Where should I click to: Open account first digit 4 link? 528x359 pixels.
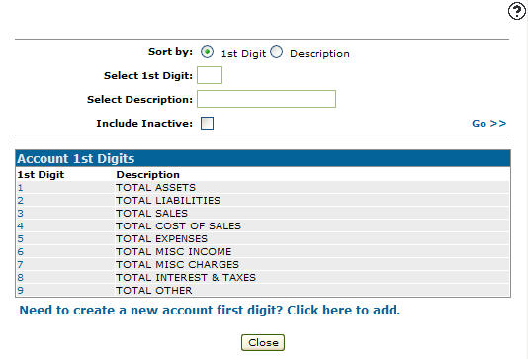20,225
